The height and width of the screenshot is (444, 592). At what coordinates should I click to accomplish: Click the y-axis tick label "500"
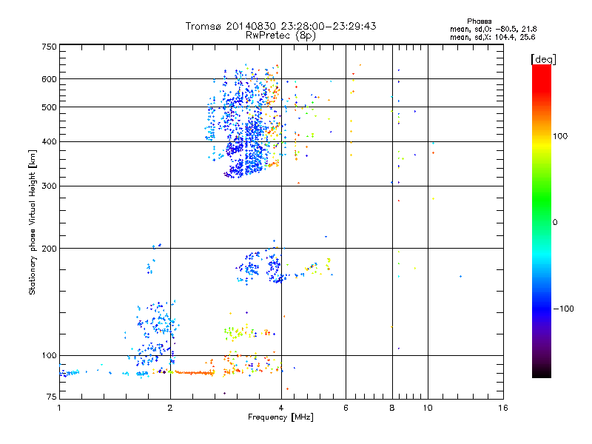[50, 107]
